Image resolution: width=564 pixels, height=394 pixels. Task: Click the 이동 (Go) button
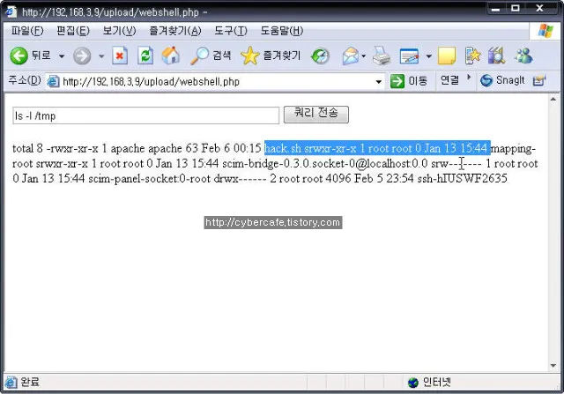410,81
